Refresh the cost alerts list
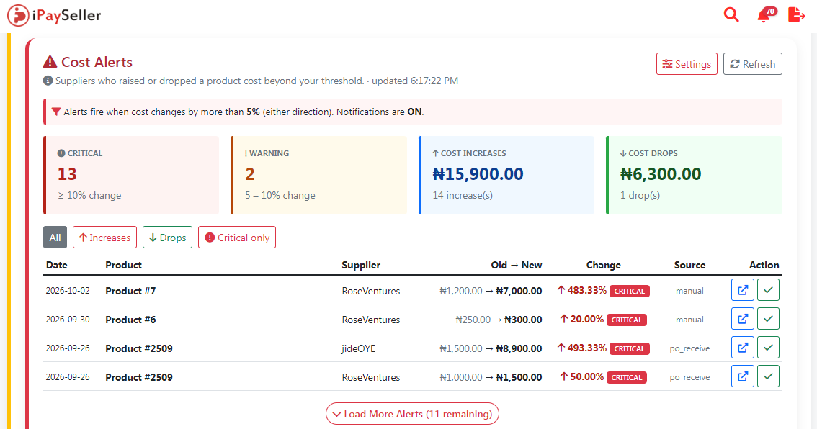 752,64
